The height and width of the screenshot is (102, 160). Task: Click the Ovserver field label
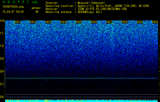point(52,3)
